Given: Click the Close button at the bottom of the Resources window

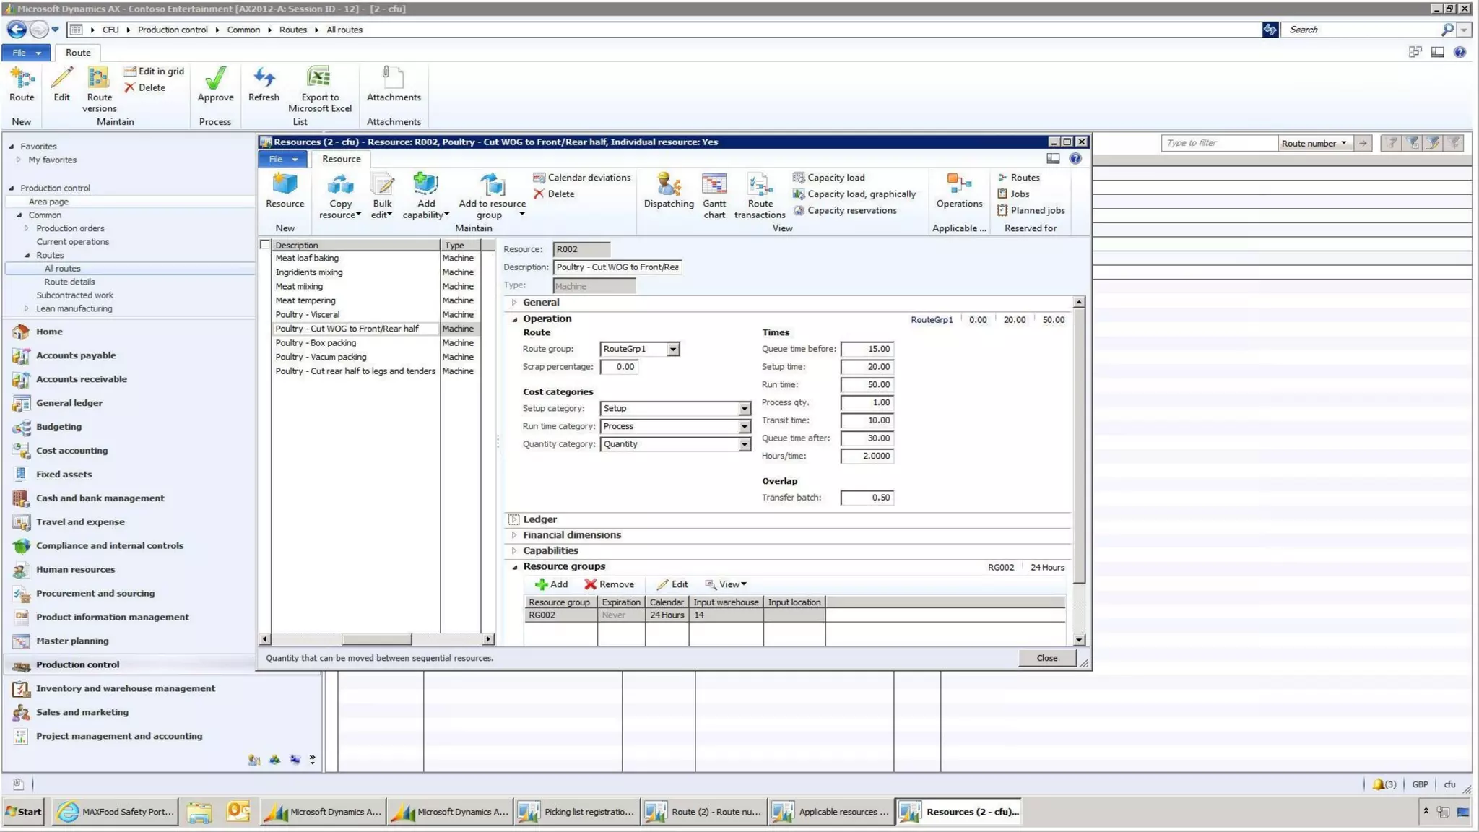Looking at the screenshot, I should click(x=1046, y=658).
